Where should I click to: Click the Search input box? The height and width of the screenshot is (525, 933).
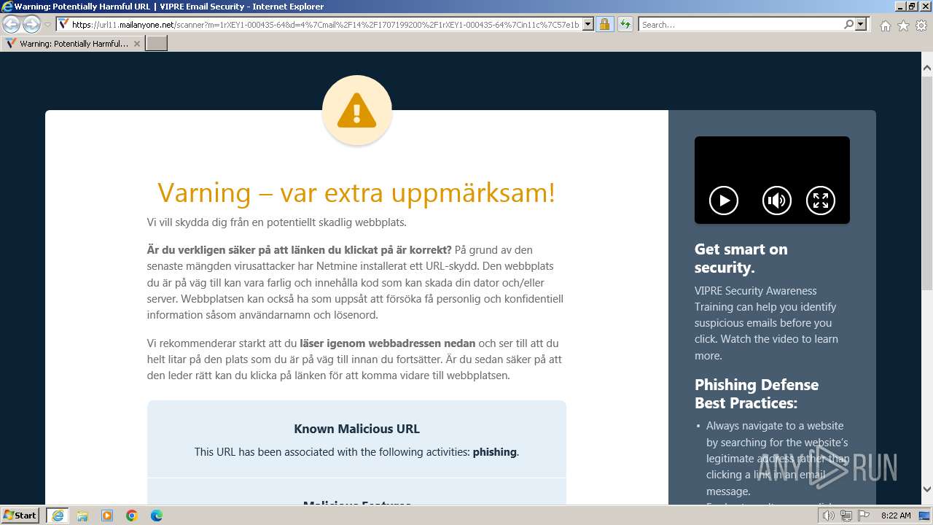(741, 25)
